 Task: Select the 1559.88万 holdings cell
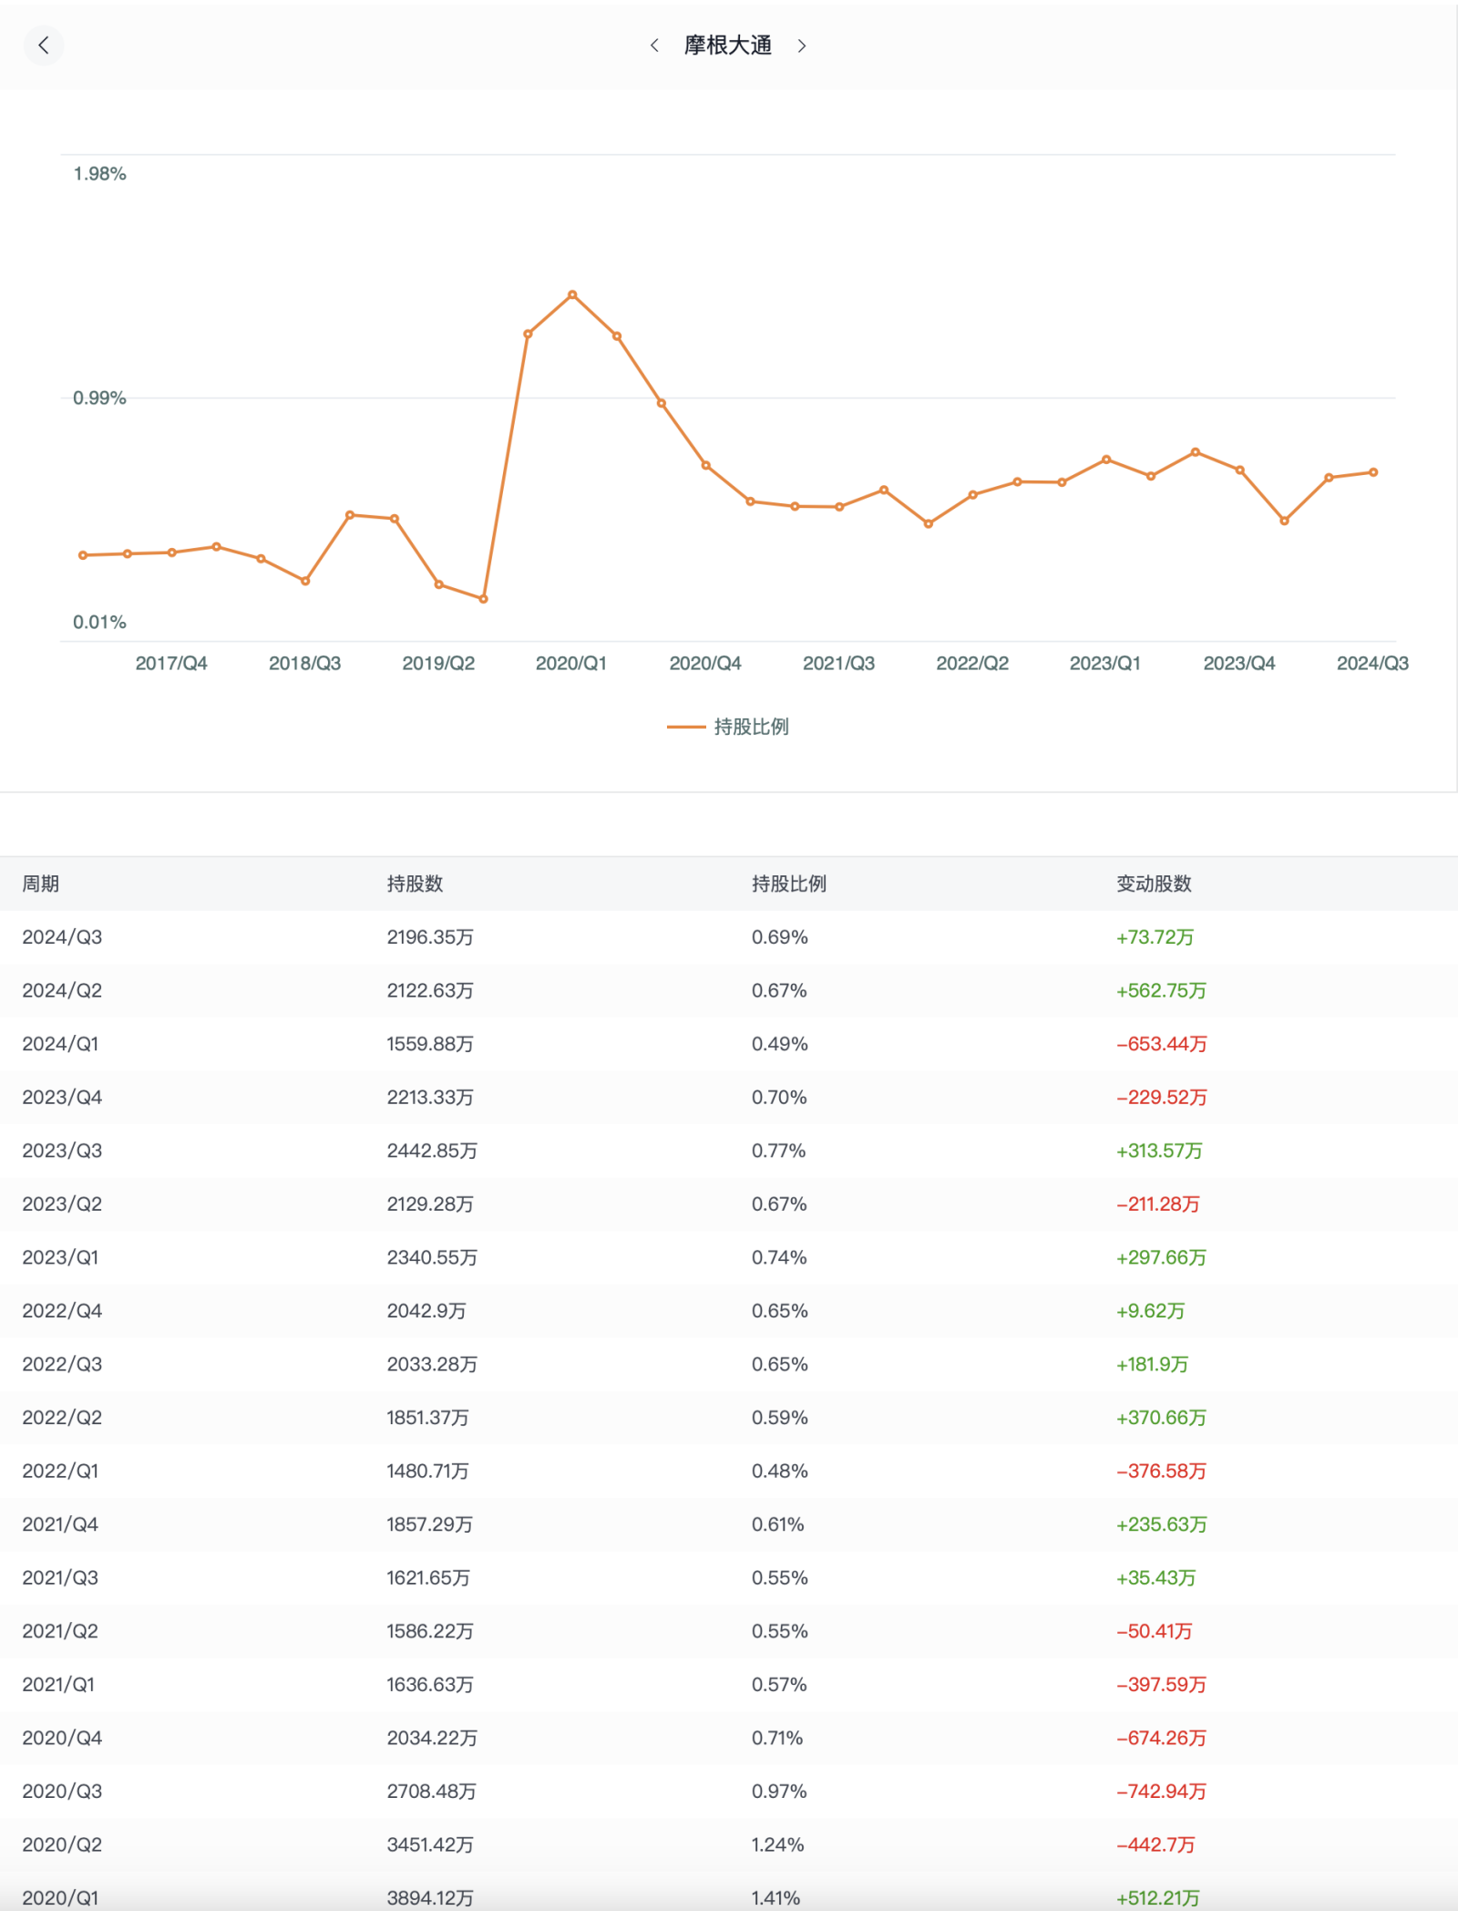coord(430,1044)
